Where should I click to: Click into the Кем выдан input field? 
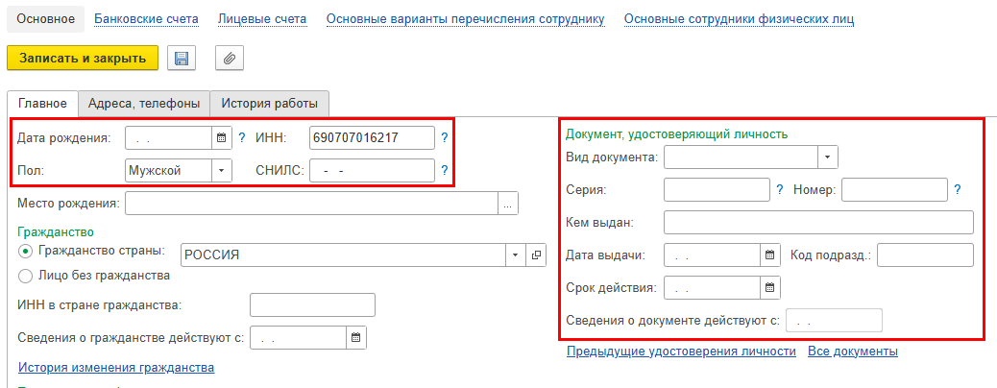tap(817, 223)
